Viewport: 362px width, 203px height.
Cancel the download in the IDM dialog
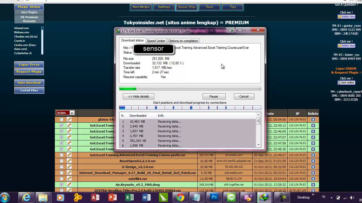(x=244, y=96)
